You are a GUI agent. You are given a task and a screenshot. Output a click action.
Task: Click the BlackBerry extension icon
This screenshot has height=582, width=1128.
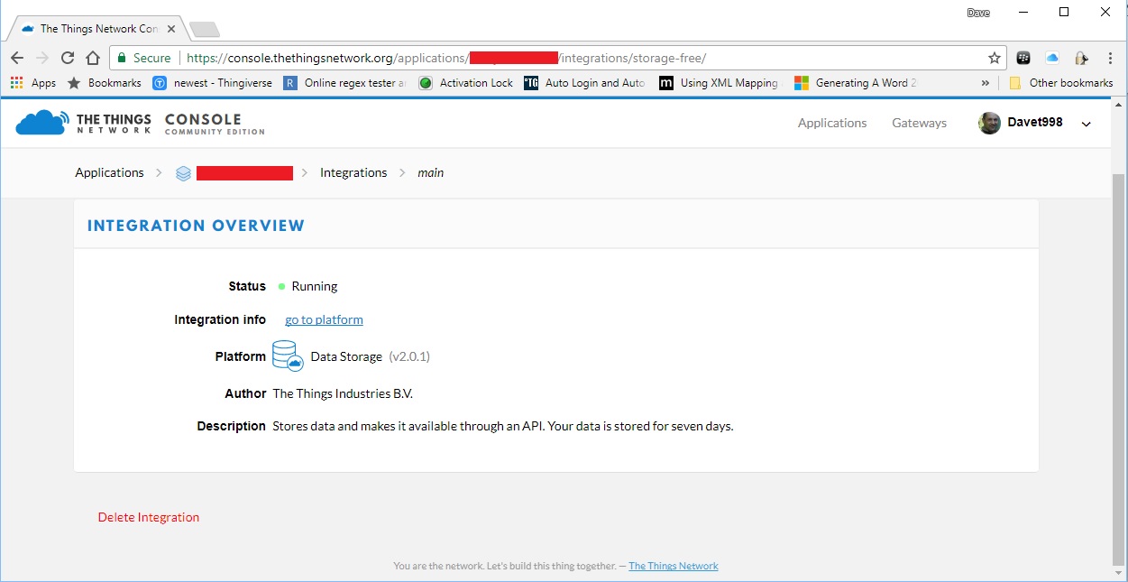pos(1023,58)
